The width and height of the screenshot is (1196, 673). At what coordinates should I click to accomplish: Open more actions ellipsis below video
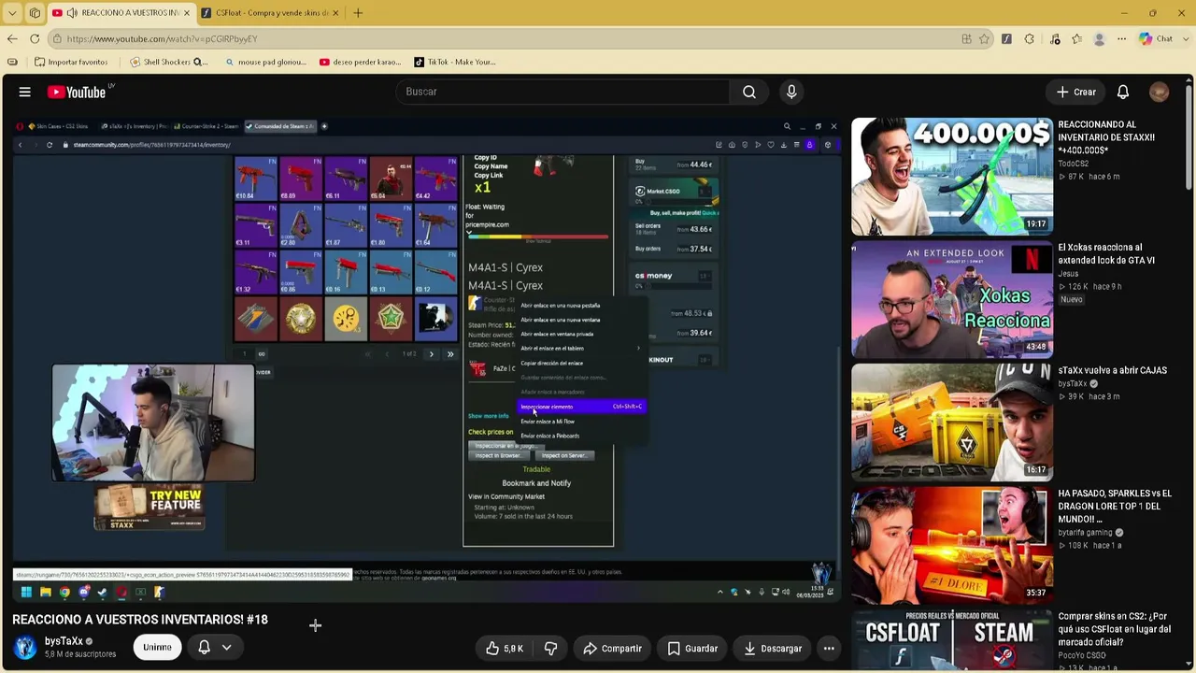point(829,648)
